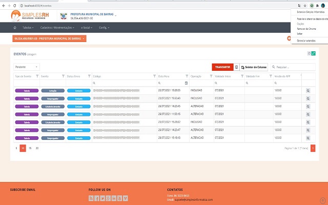Expand Cadastros / Movimentações menu
This screenshot has height=205, width=328.
pyautogui.click(x=57, y=28)
